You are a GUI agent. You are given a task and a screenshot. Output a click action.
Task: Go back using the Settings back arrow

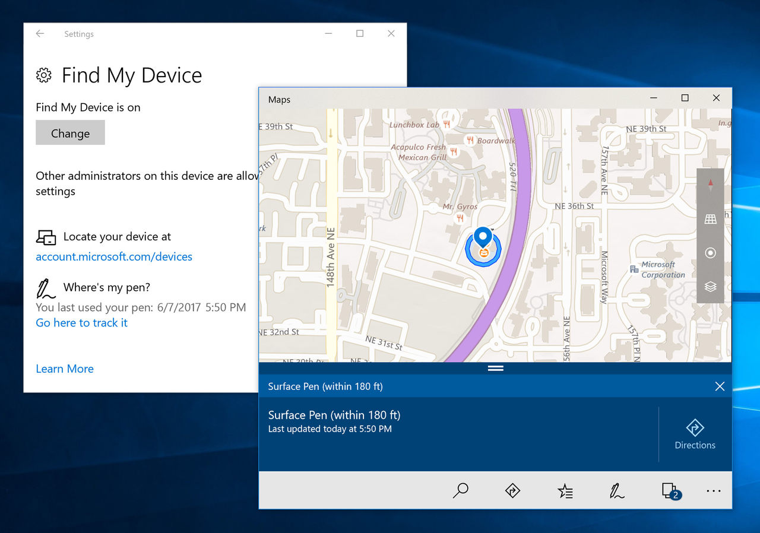pos(40,34)
